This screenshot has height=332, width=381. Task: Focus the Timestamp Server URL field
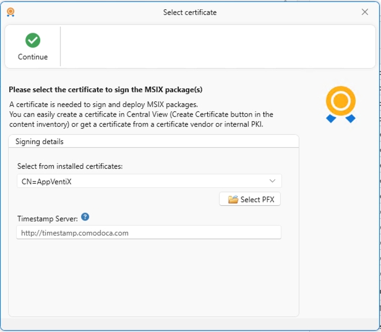148,232
